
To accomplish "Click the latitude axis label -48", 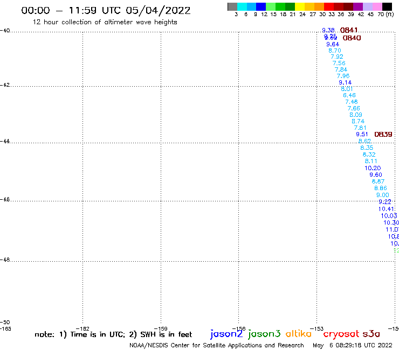I will point(5,260).
